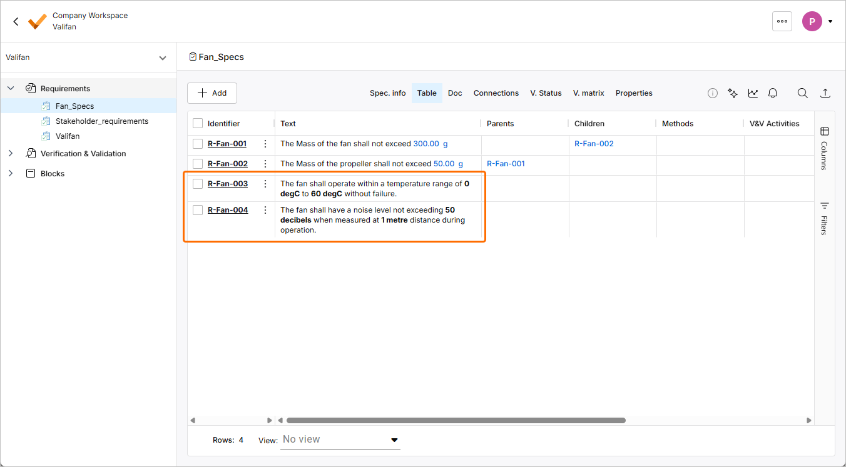The height and width of the screenshot is (467, 846).
Task: Open the chart analytics icon
Action: pyautogui.click(x=753, y=93)
